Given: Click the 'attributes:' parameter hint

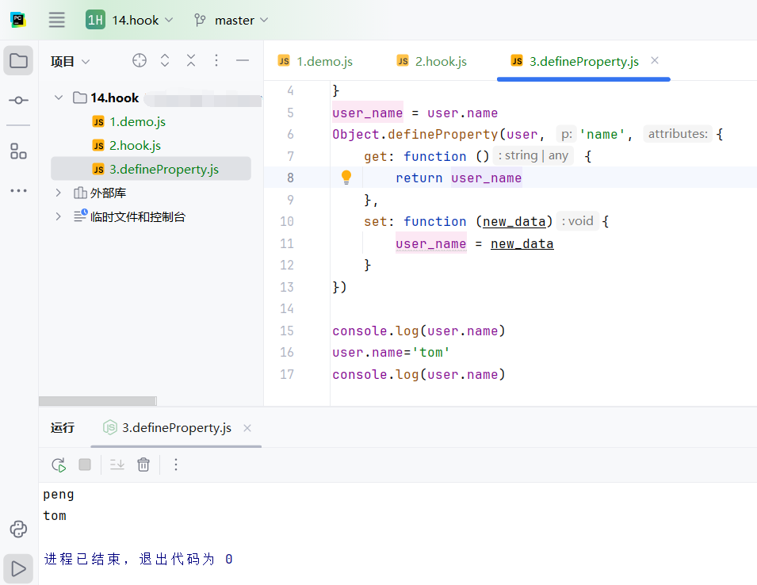Looking at the screenshot, I should point(678,134).
